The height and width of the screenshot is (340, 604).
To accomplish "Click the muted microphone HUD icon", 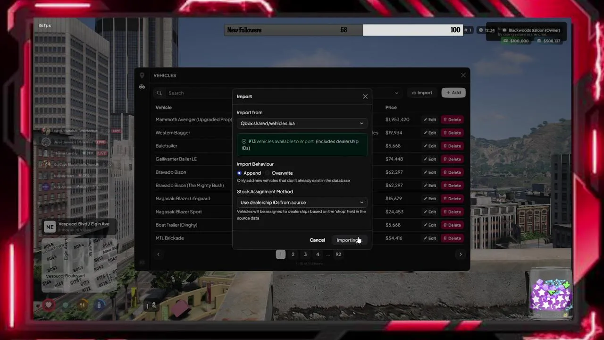I will [x=154, y=306].
